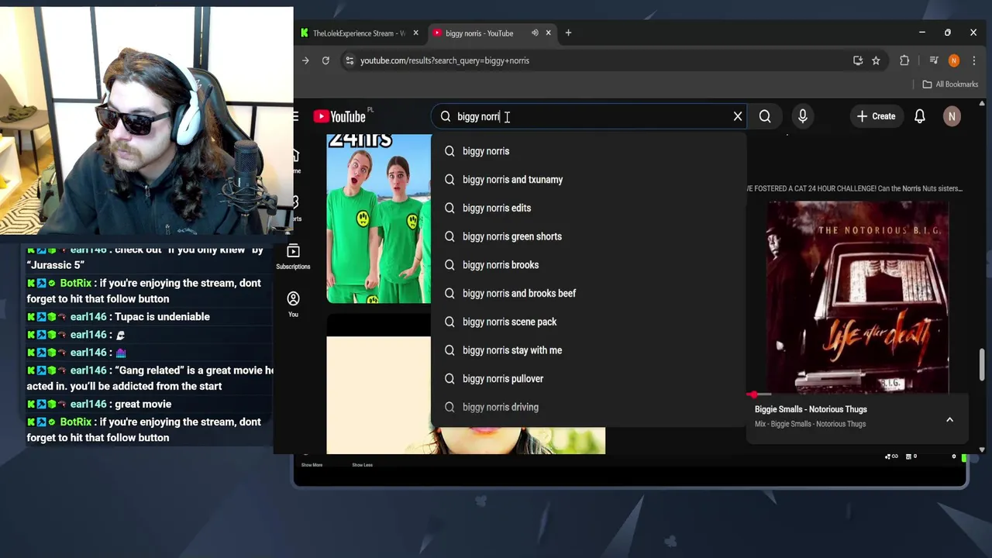Open YouTube account avatar N
Viewport: 992px width, 558px height.
[x=952, y=116]
